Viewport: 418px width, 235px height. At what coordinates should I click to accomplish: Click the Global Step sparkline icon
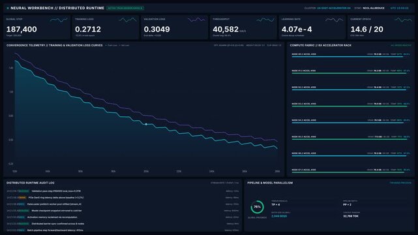click(x=59, y=20)
